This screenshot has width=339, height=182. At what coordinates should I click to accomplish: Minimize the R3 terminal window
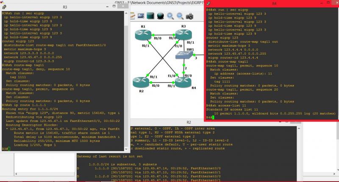107,7
